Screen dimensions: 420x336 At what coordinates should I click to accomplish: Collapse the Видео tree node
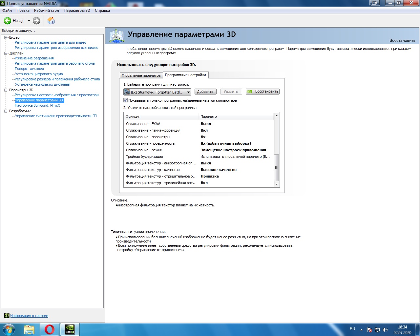(6, 37)
